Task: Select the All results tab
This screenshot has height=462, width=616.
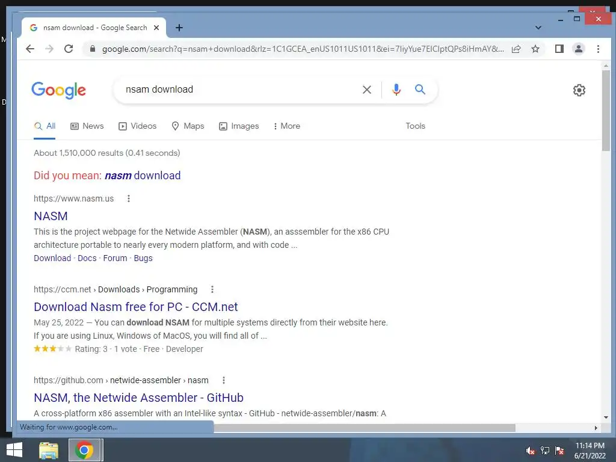Action: 45,126
